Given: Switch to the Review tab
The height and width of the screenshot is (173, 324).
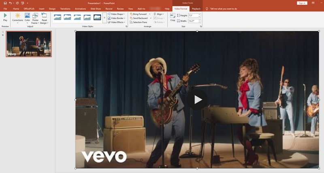Looking at the screenshot, I should (x=120, y=9).
